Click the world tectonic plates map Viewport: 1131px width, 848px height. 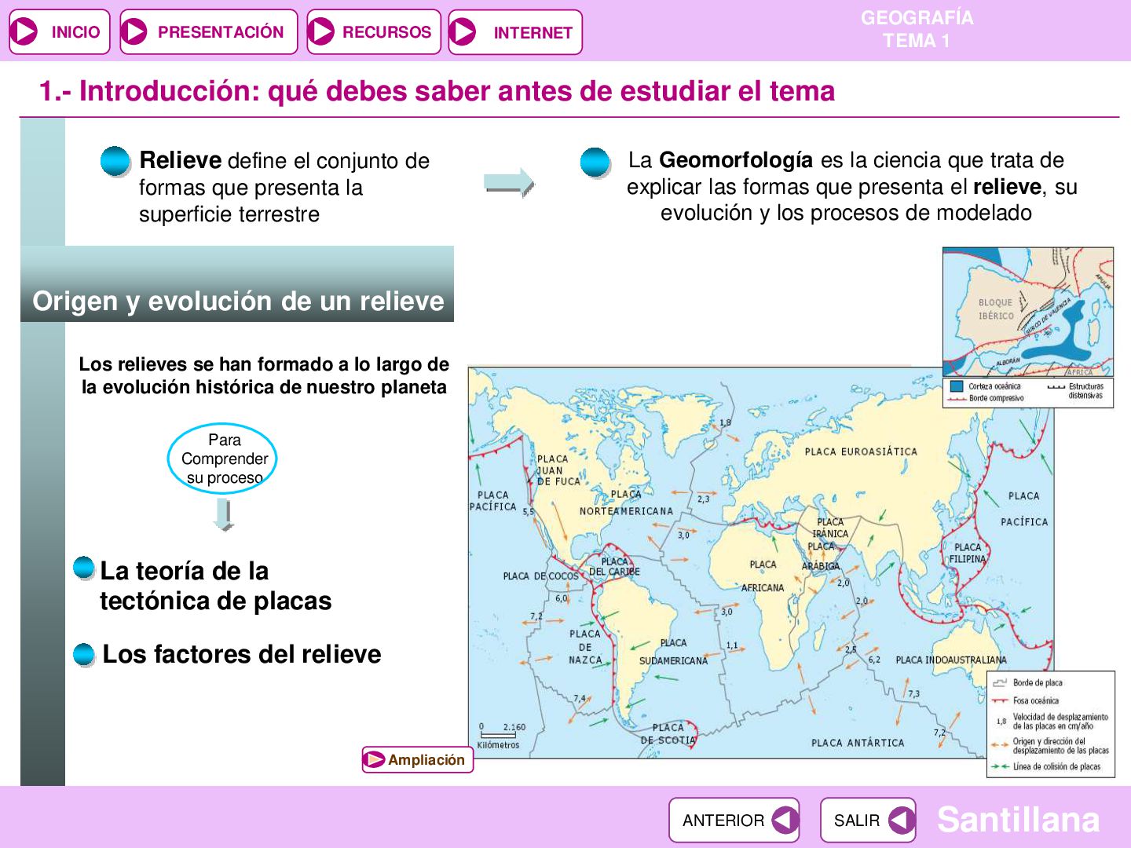coord(760,563)
